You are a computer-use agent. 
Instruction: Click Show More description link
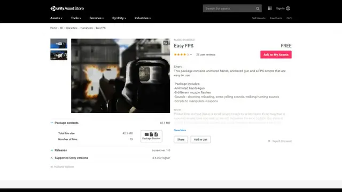180,130
